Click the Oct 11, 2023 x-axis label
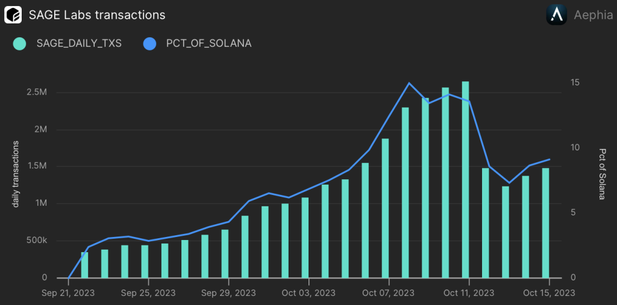 coord(468,292)
